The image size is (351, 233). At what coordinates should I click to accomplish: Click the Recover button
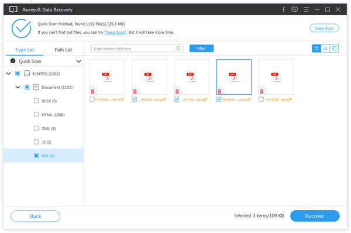(x=315, y=216)
